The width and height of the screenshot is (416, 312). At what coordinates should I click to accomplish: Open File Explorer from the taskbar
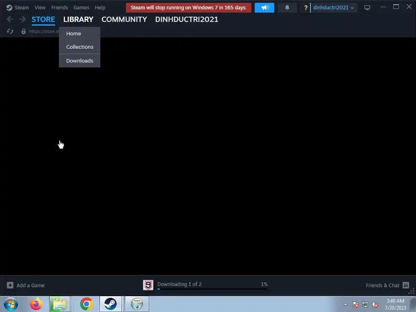pyautogui.click(x=60, y=304)
